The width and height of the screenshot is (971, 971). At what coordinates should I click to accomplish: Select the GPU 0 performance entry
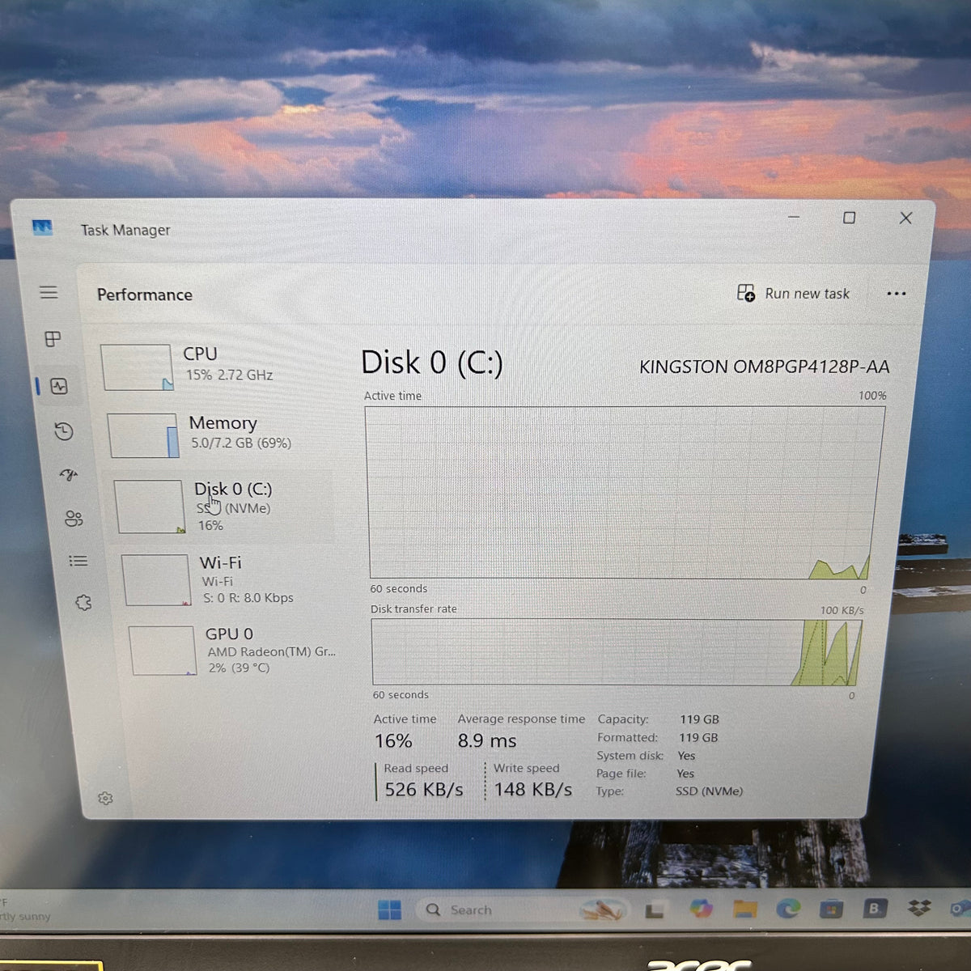[x=233, y=651]
